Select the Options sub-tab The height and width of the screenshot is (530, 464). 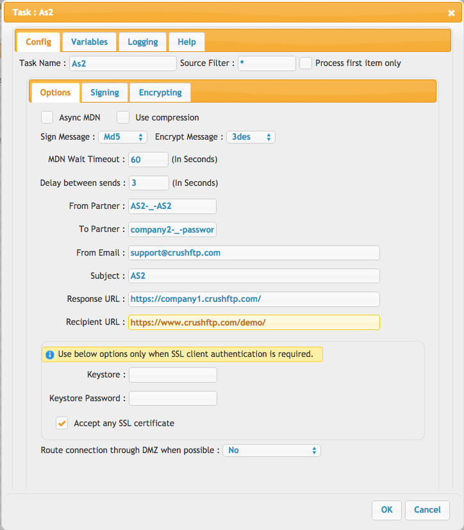(x=55, y=93)
